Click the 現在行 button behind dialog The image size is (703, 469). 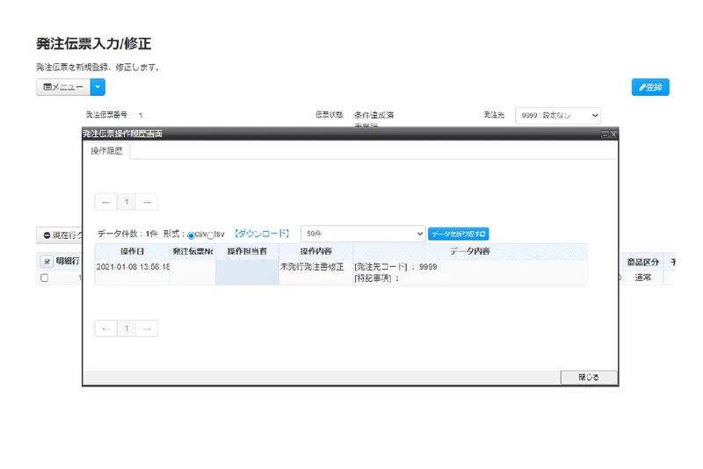(61, 235)
